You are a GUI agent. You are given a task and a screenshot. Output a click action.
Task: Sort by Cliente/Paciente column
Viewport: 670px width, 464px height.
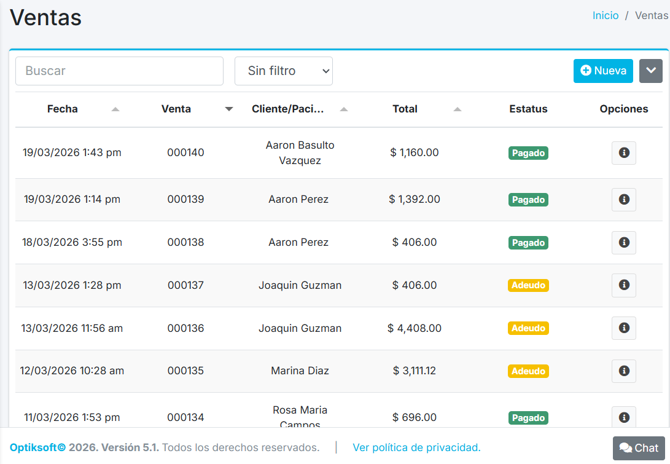click(x=288, y=109)
